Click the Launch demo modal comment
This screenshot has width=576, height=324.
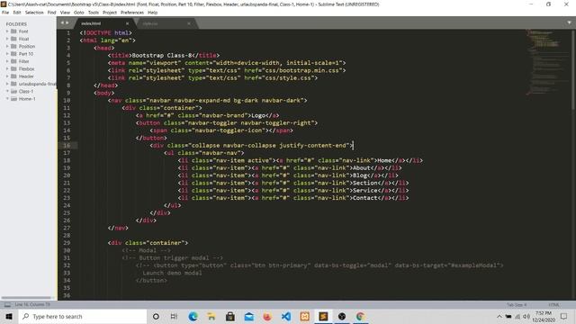coord(172,273)
